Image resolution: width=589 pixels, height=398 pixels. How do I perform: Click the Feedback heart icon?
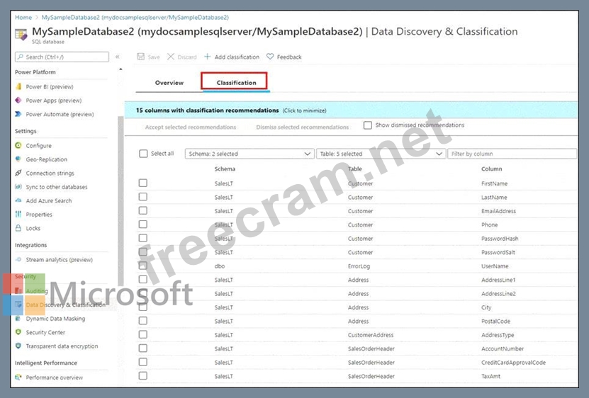point(270,57)
